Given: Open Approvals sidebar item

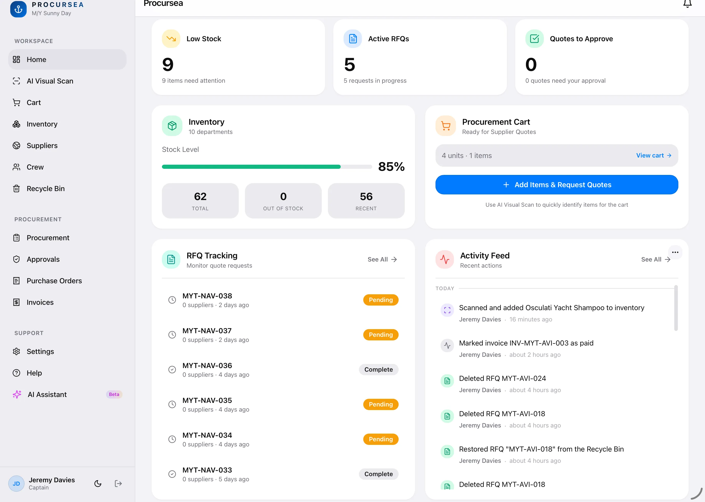Looking at the screenshot, I should 67,259.
